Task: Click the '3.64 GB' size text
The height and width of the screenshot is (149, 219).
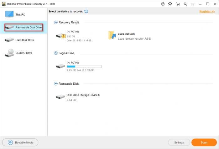Action: pyautogui.click(x=71, y=100)
